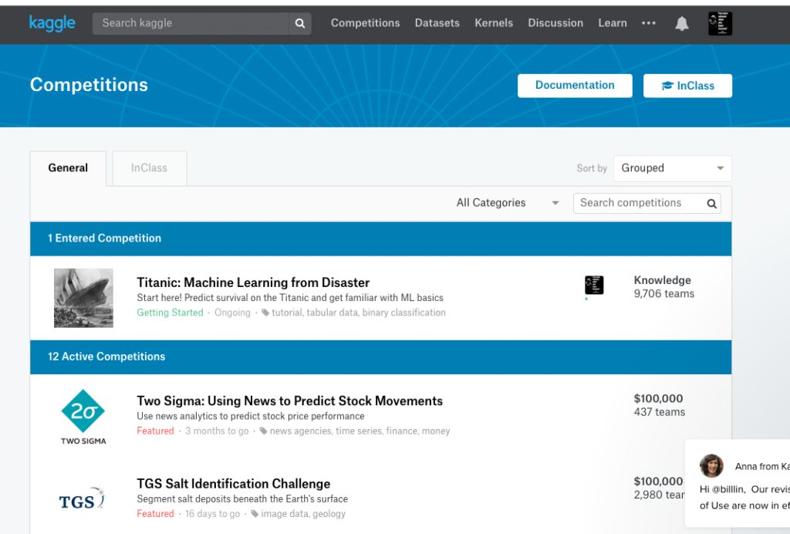790x534 pixels.
Task: Select the General tab
Action: pos(68,168)
